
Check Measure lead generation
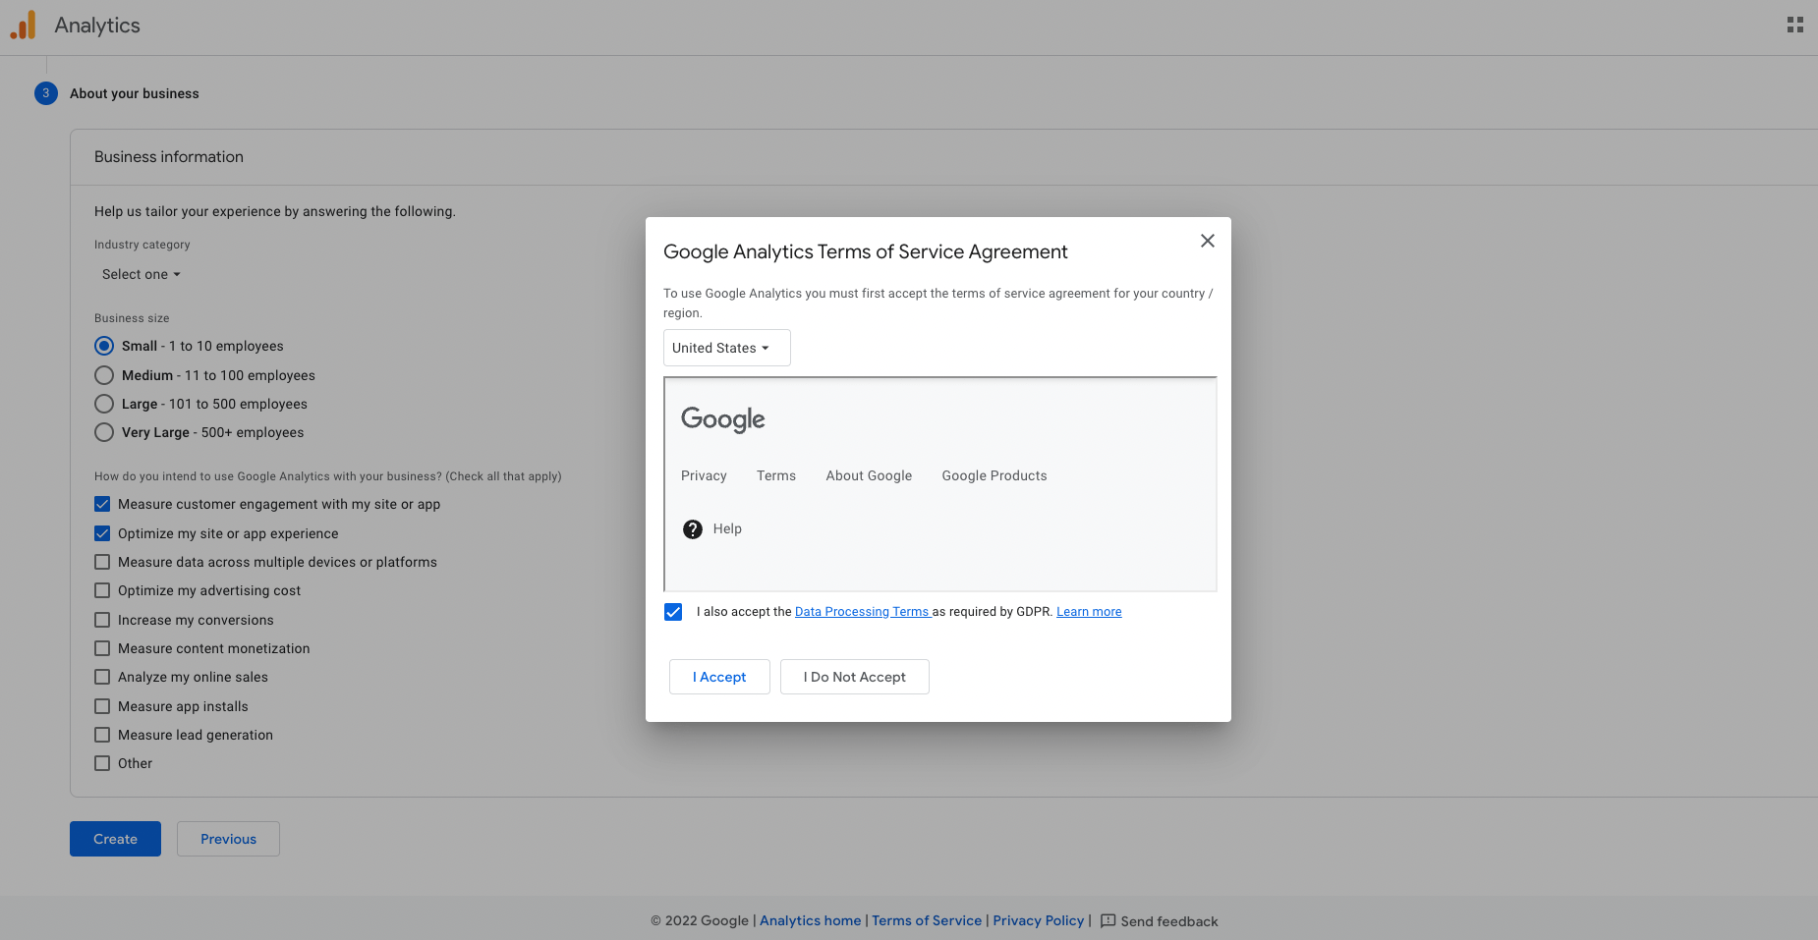click(102, 735)
